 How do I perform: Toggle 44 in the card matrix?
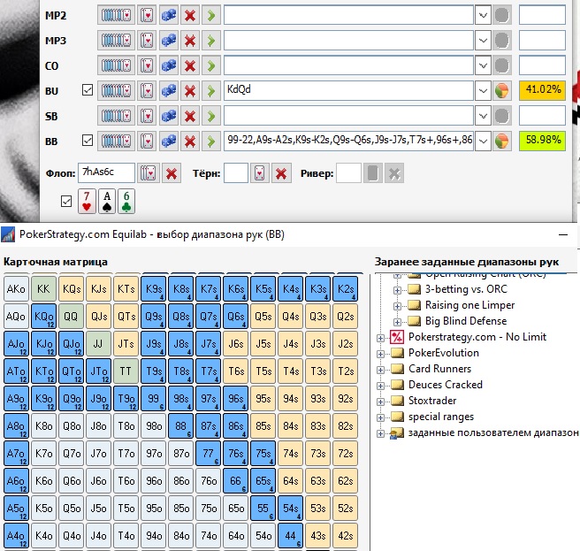291,535
